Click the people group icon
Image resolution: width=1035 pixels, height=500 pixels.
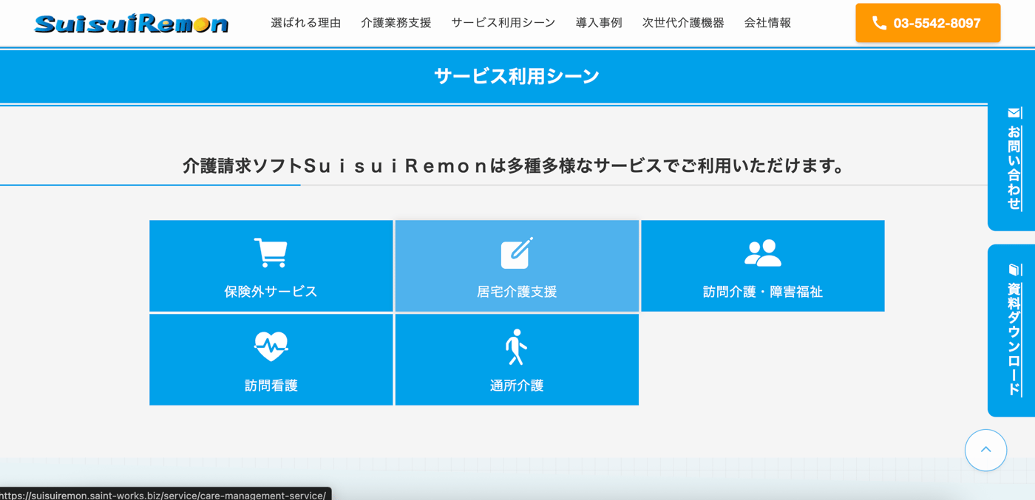click(x=762, y=253)
